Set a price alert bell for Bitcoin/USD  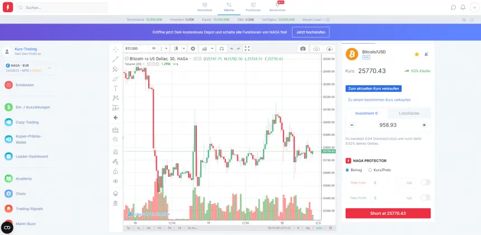(x=426, y=54)
